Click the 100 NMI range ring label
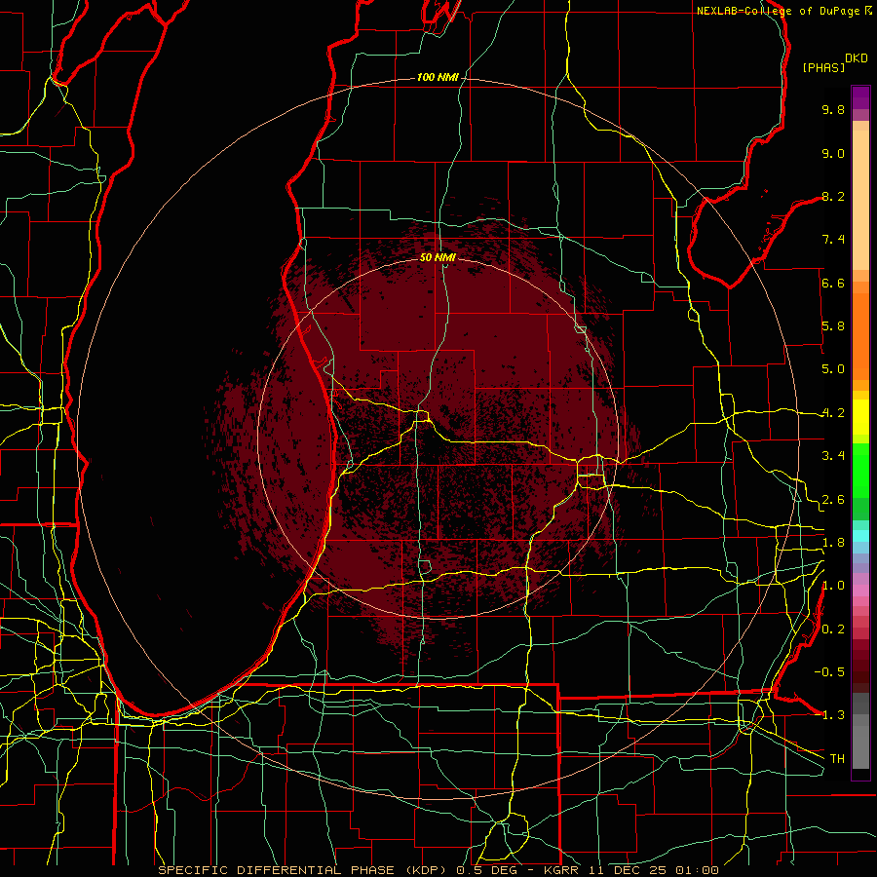Viewport: 877px width, 877px height. pyautogui.click(x=438, y=77)
